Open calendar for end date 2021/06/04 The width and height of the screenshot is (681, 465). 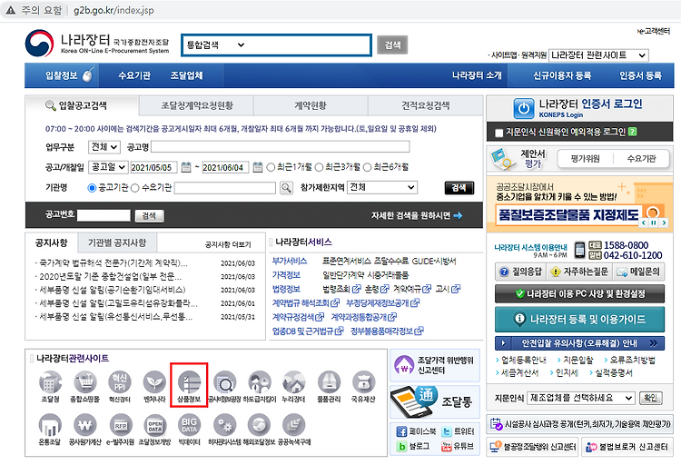tap(258, 167)
